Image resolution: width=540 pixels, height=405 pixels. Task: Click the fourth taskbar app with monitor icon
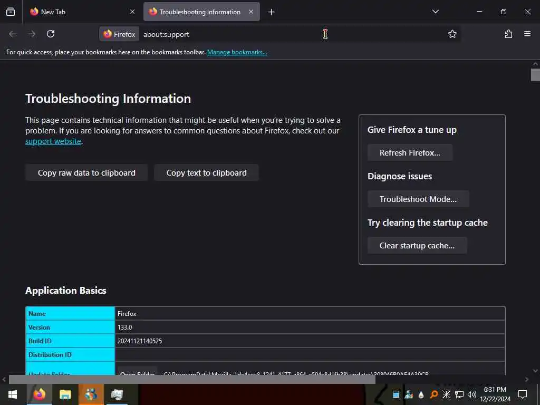coord(117,394)
